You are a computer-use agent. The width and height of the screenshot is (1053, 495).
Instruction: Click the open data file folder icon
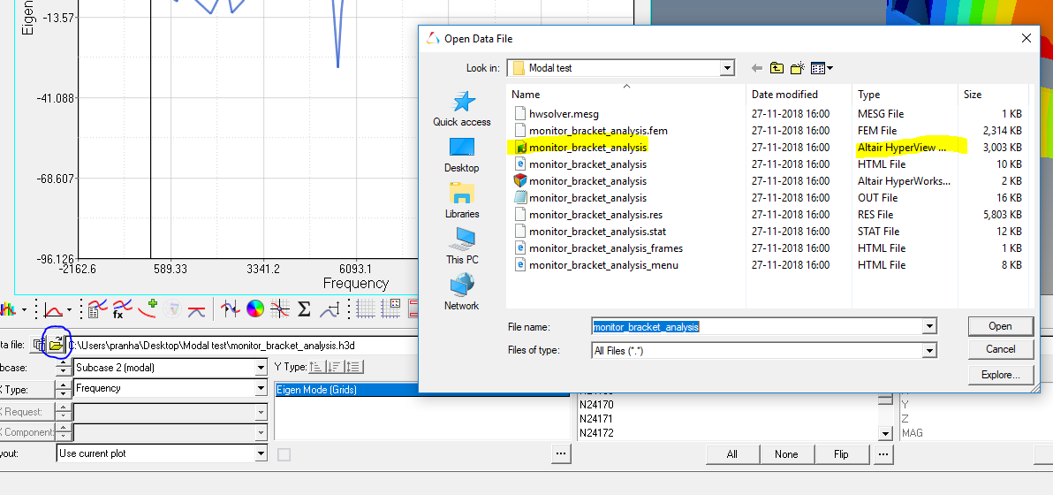[x=56, y=345]
